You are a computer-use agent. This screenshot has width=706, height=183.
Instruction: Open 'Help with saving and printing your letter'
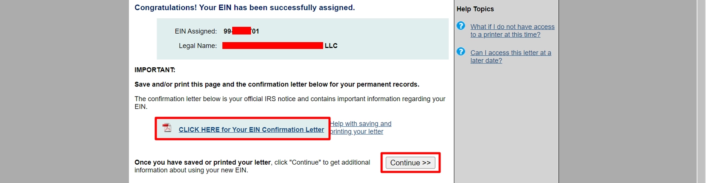pos(361,128)
